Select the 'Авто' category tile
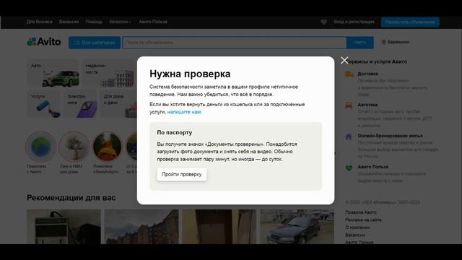Screen dimensions: 462x260 pos(53,74)
